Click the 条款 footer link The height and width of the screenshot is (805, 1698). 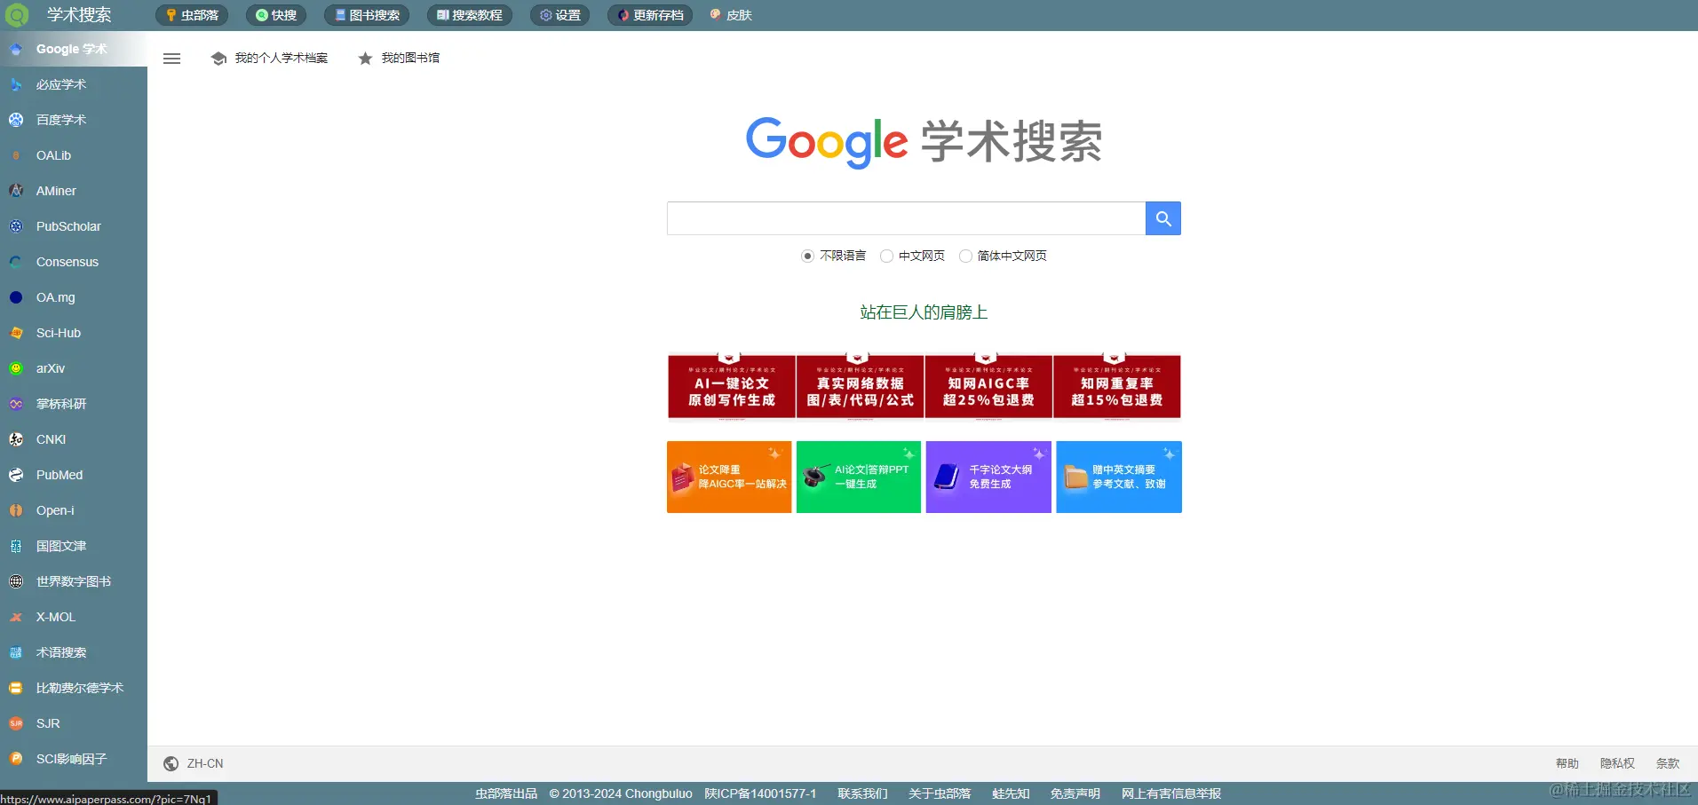pyautogui.click(x=1668, y=763)
